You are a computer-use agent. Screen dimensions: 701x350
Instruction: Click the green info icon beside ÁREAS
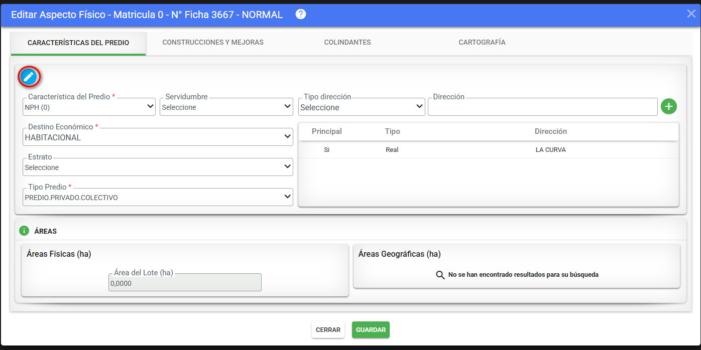24,231
